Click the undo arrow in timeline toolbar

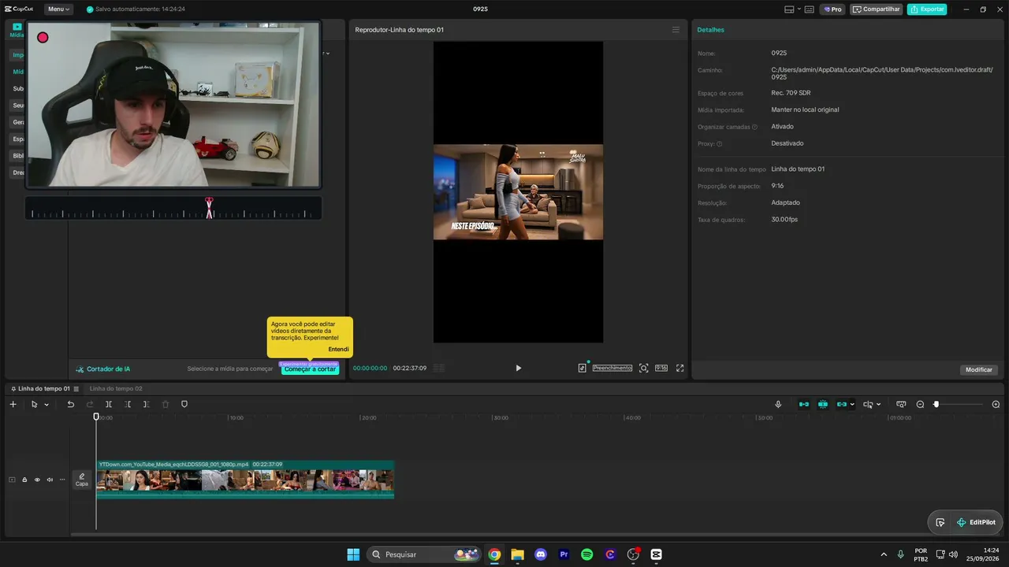pos(70,404)
